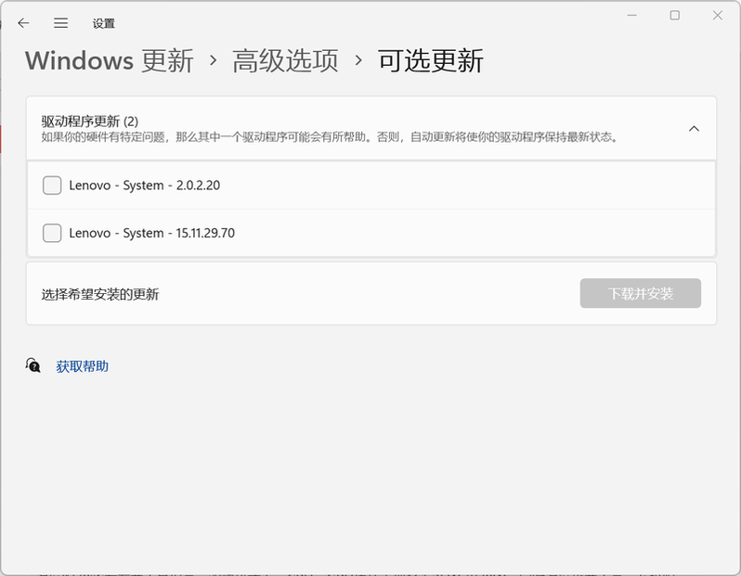
Task: Check Lenovo - System - 15.11.29.70 checkbox
Action: click(x=52, y=233)
